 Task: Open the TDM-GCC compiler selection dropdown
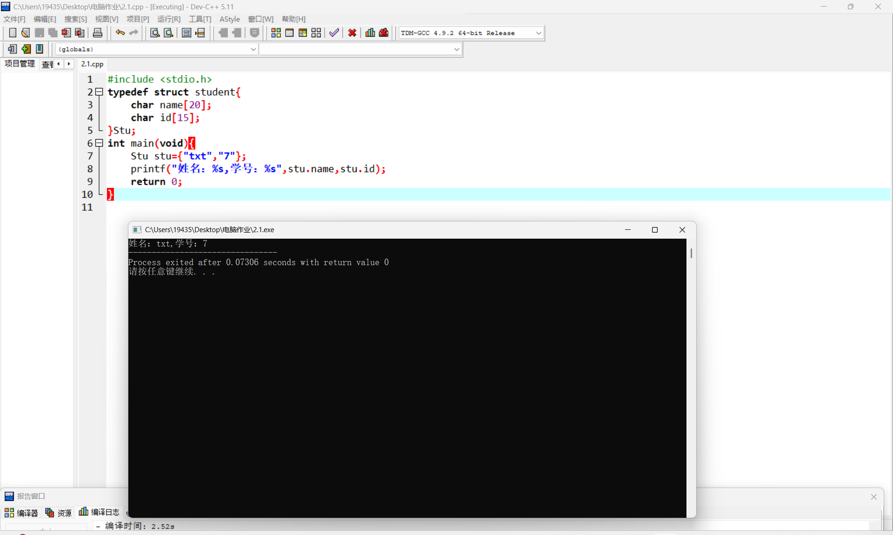point(538,33)
